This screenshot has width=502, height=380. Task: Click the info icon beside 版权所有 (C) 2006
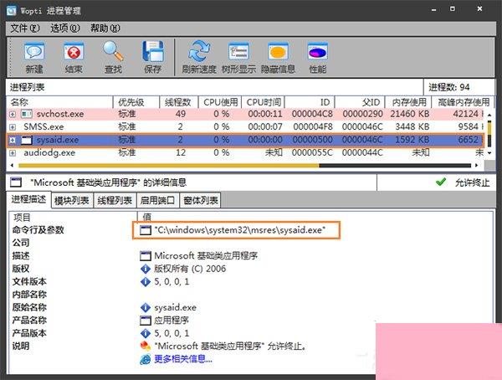146,269
